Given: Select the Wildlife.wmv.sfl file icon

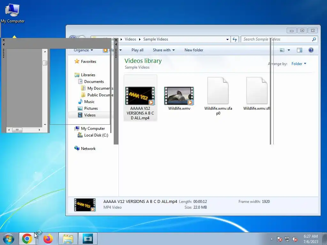Looking at the screenshot, I should pyautogui.click(x=257, y=90).
